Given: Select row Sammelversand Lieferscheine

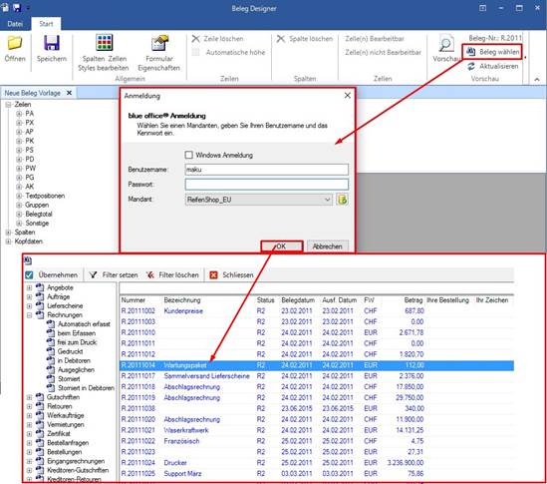Looking at the screenshot, I should click(x=317, y=376).
